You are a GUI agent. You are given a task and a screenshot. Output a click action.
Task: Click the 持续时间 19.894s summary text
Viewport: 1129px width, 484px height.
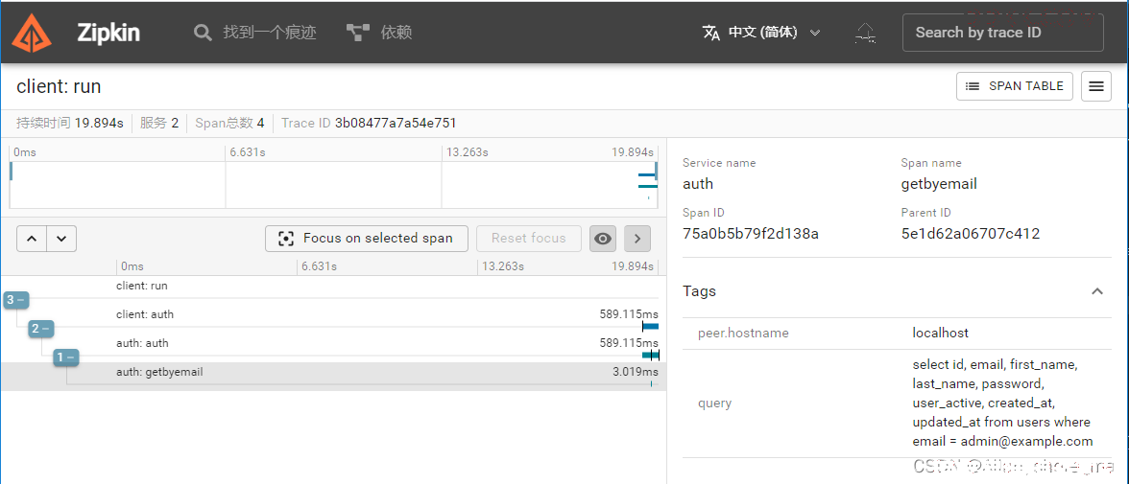point(70,123)
